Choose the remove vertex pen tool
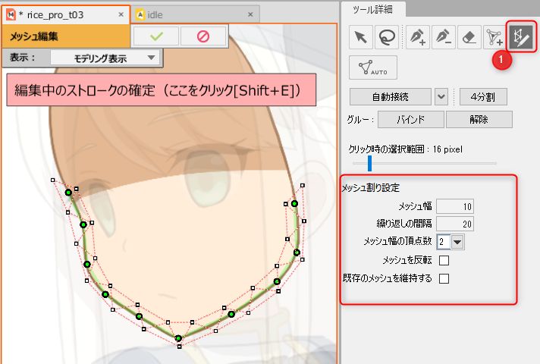 point(443,36)
